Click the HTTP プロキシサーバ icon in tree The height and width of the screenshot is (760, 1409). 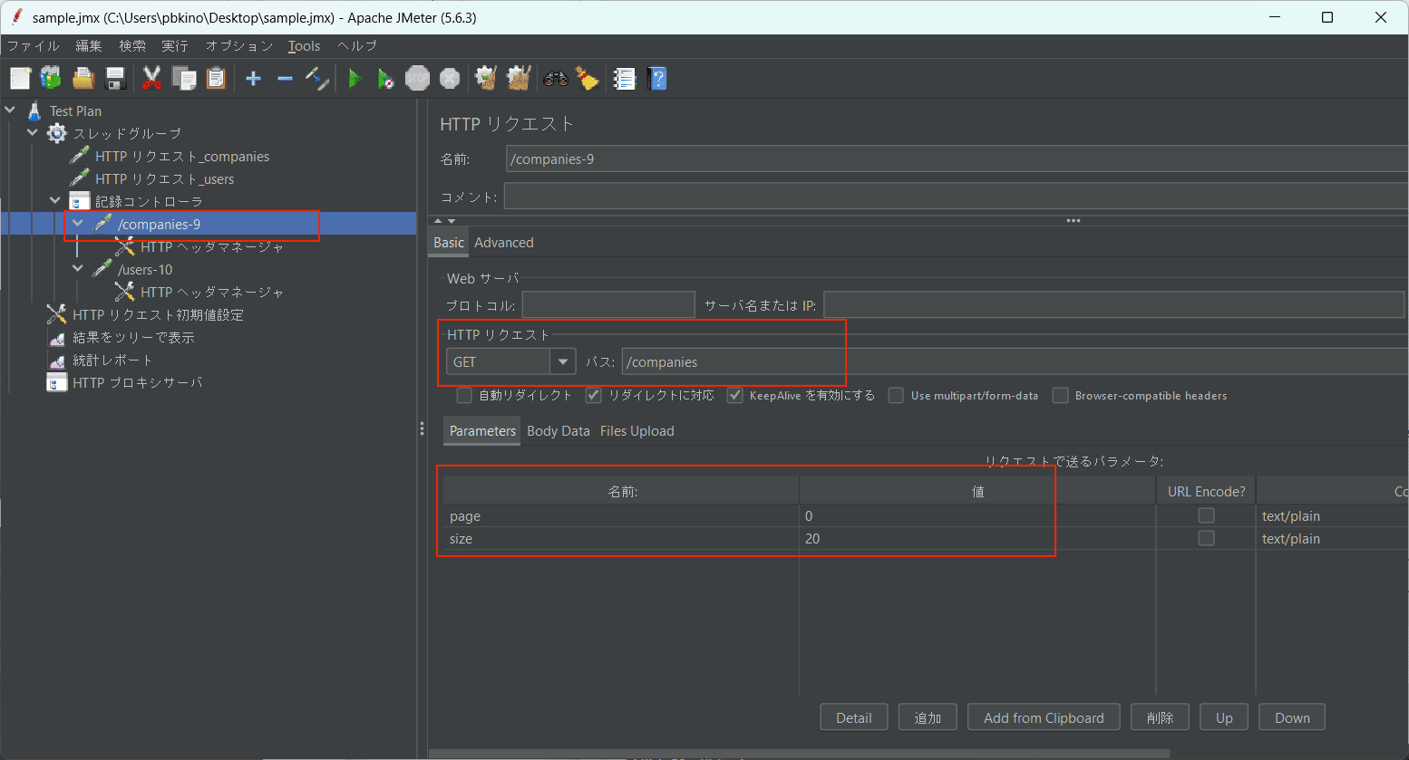[x=57, y=382]
